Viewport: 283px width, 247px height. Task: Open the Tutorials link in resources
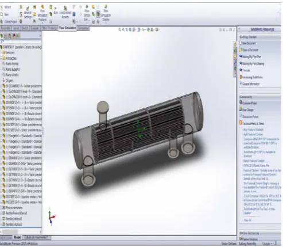point(245,70)
